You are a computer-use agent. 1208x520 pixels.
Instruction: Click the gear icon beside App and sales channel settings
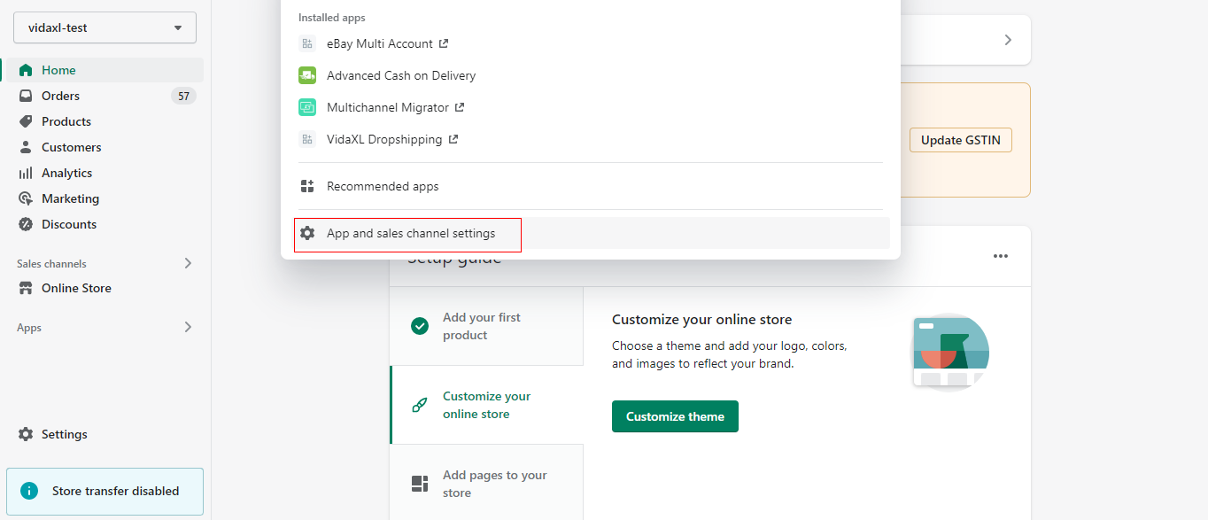307,233
